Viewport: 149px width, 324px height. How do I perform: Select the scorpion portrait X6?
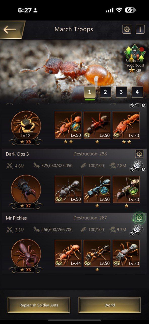[26, 254]
